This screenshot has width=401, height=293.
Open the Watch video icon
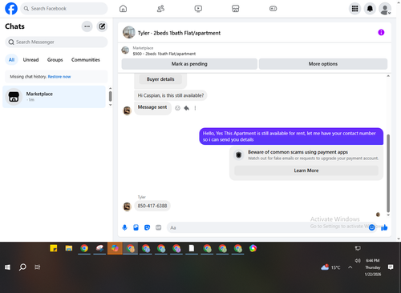[x=198, y=9]
